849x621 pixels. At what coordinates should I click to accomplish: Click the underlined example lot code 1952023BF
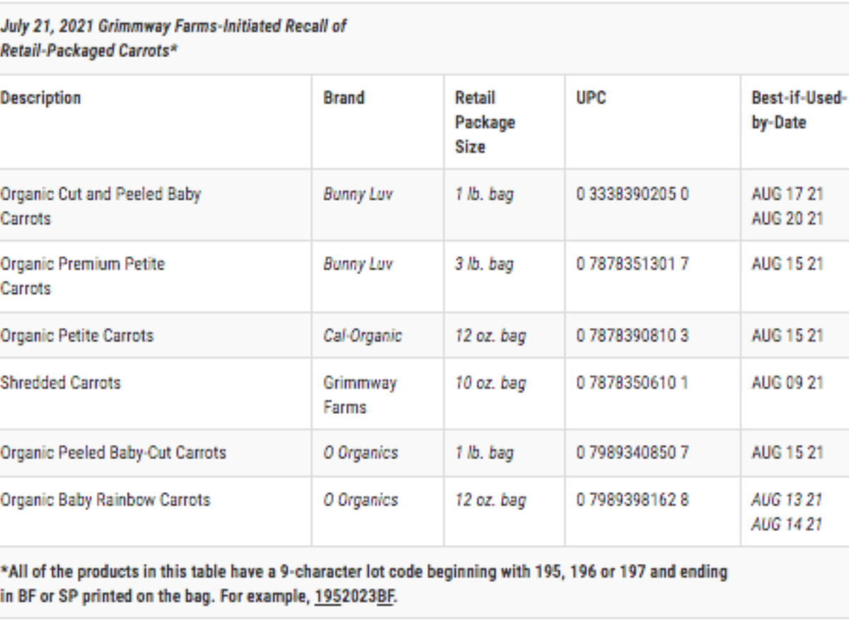[x=355, y=596]
